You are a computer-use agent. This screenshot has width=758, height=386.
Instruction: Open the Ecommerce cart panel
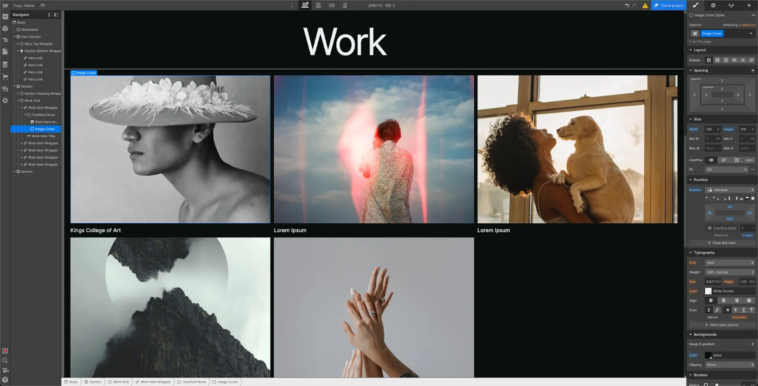coord(5,77)
